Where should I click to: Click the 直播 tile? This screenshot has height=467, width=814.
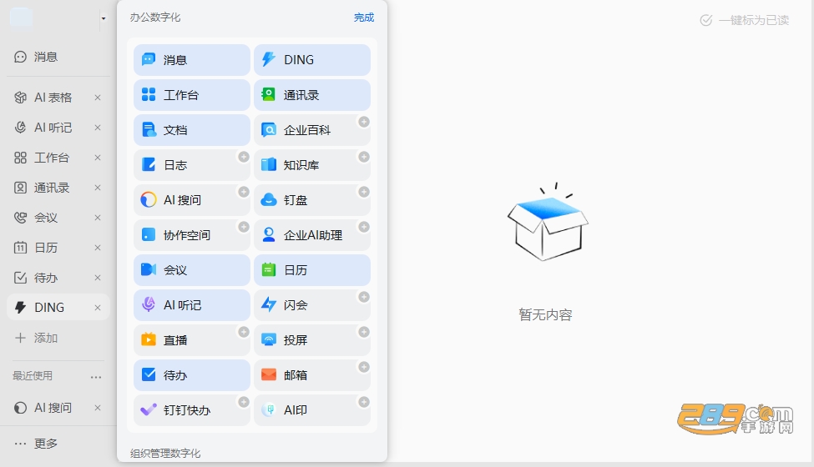coord(191,340)
